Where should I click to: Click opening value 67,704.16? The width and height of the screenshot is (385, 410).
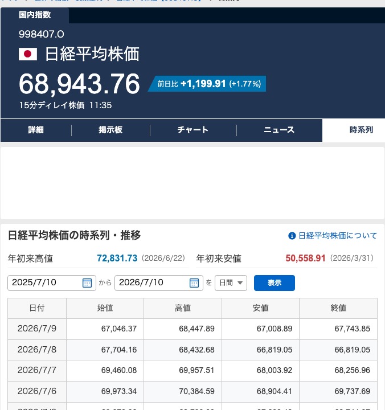click(x=119, y=350)
